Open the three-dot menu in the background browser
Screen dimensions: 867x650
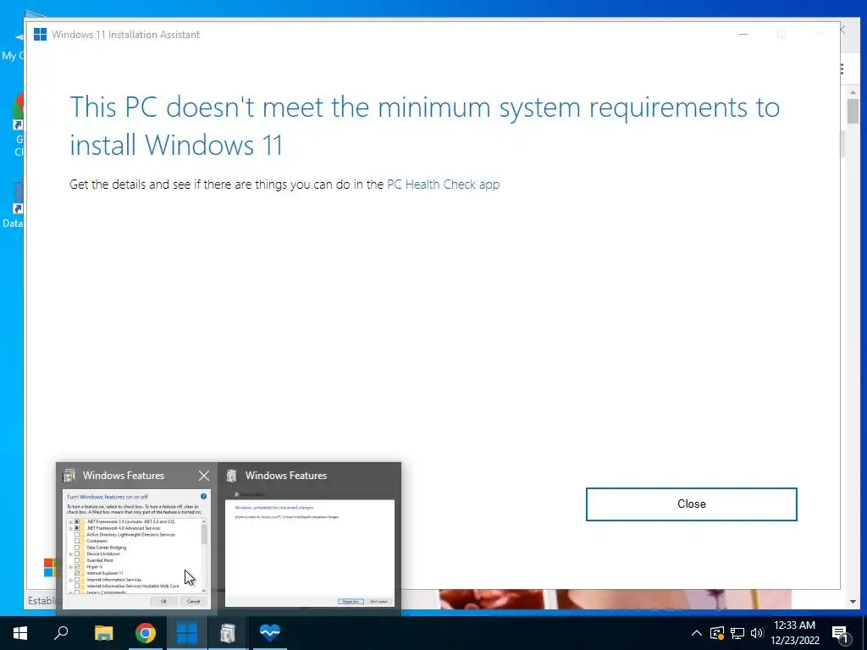[842, 69]
